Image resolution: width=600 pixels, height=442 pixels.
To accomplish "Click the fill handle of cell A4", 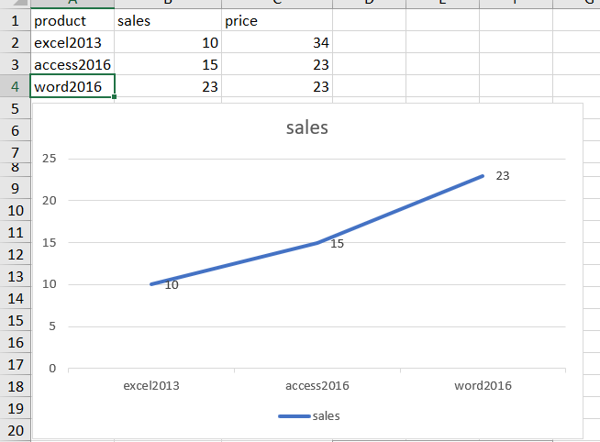I will (115, 96).
